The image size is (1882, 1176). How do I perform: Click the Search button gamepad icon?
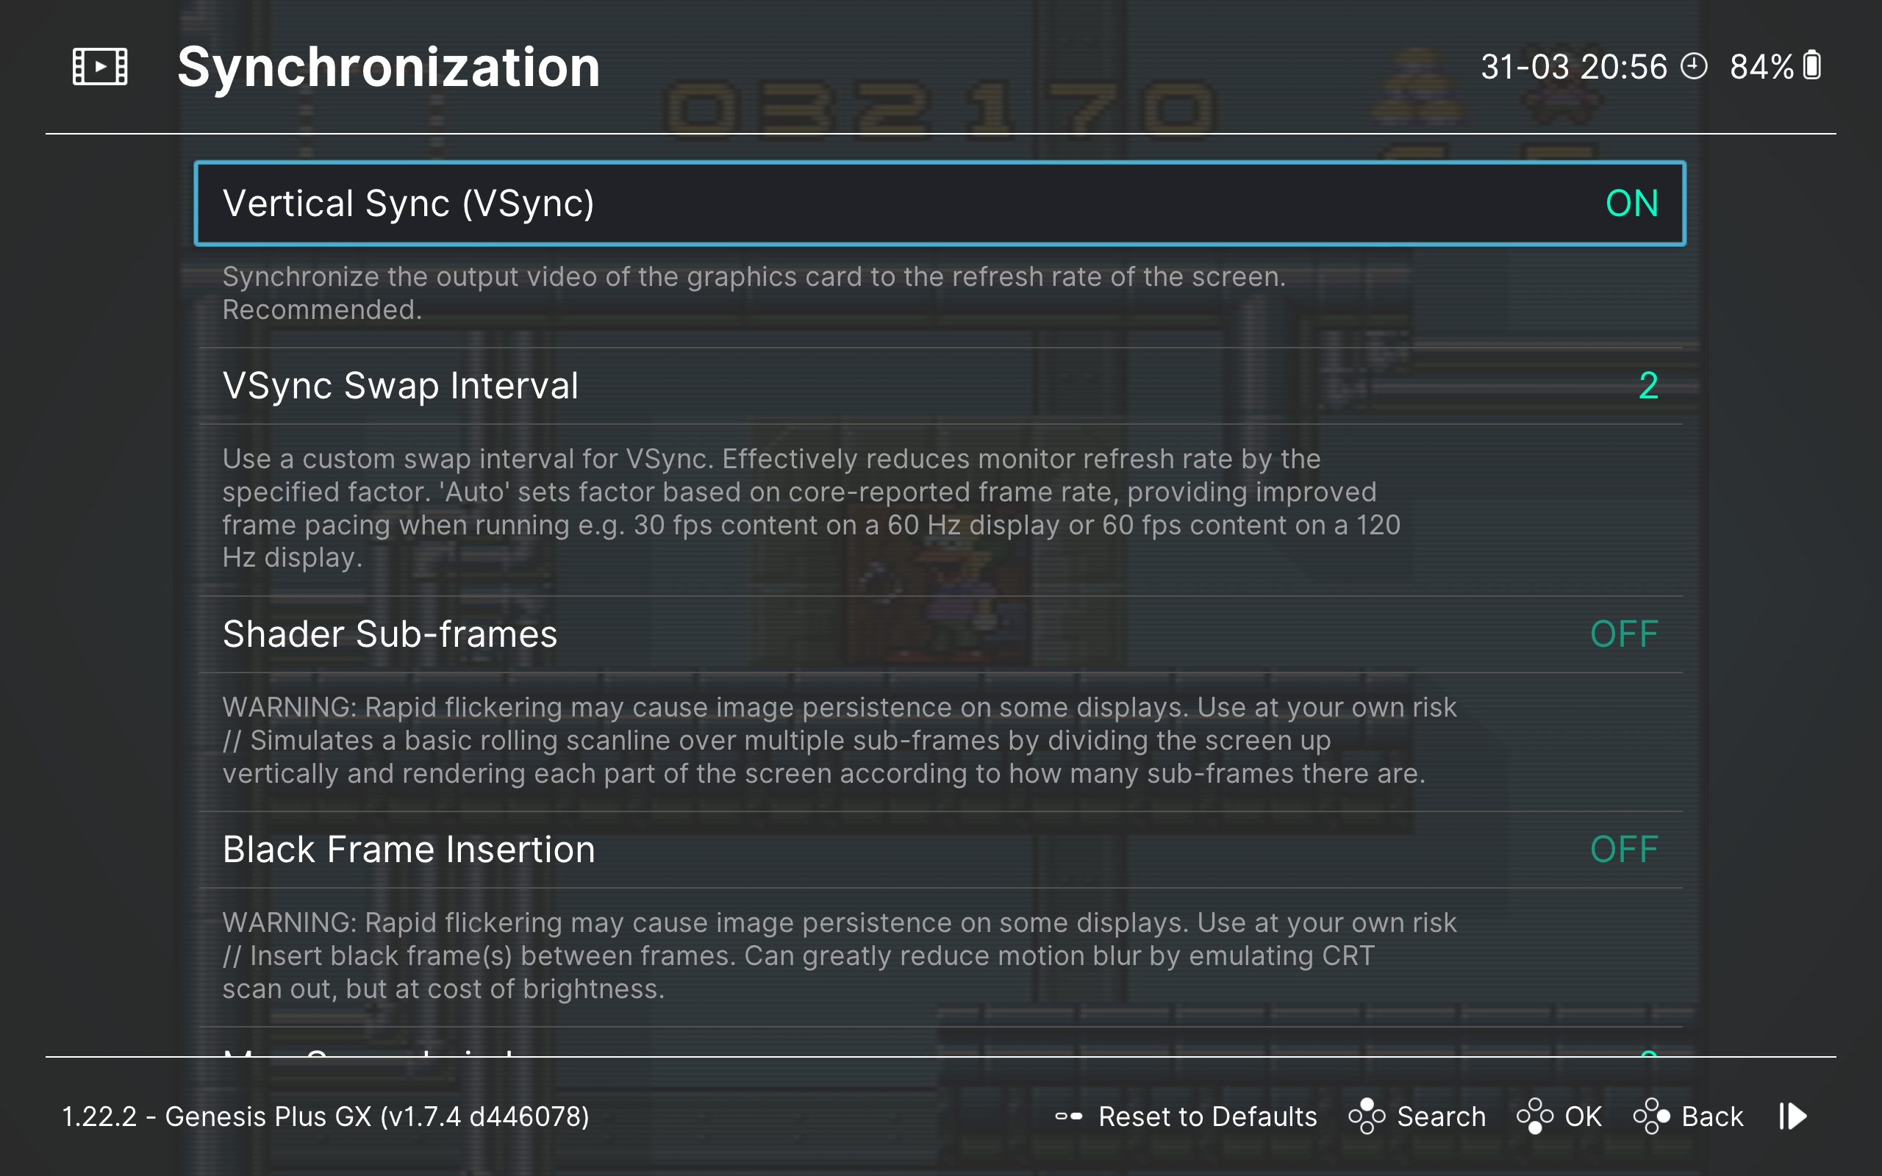tap(1367, 1116)
